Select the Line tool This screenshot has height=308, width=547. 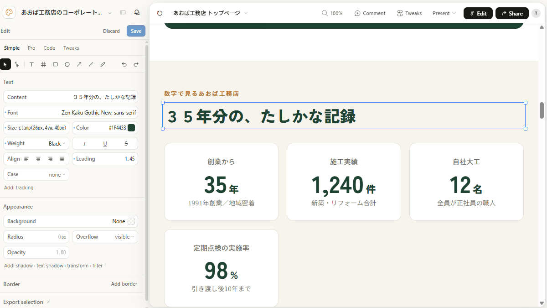[x=91, y=64]
